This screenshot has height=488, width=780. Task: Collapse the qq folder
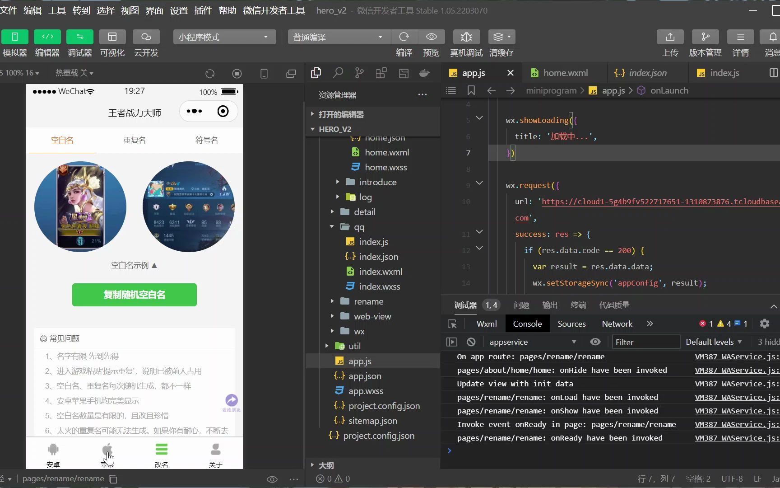(x=372, y=227)
